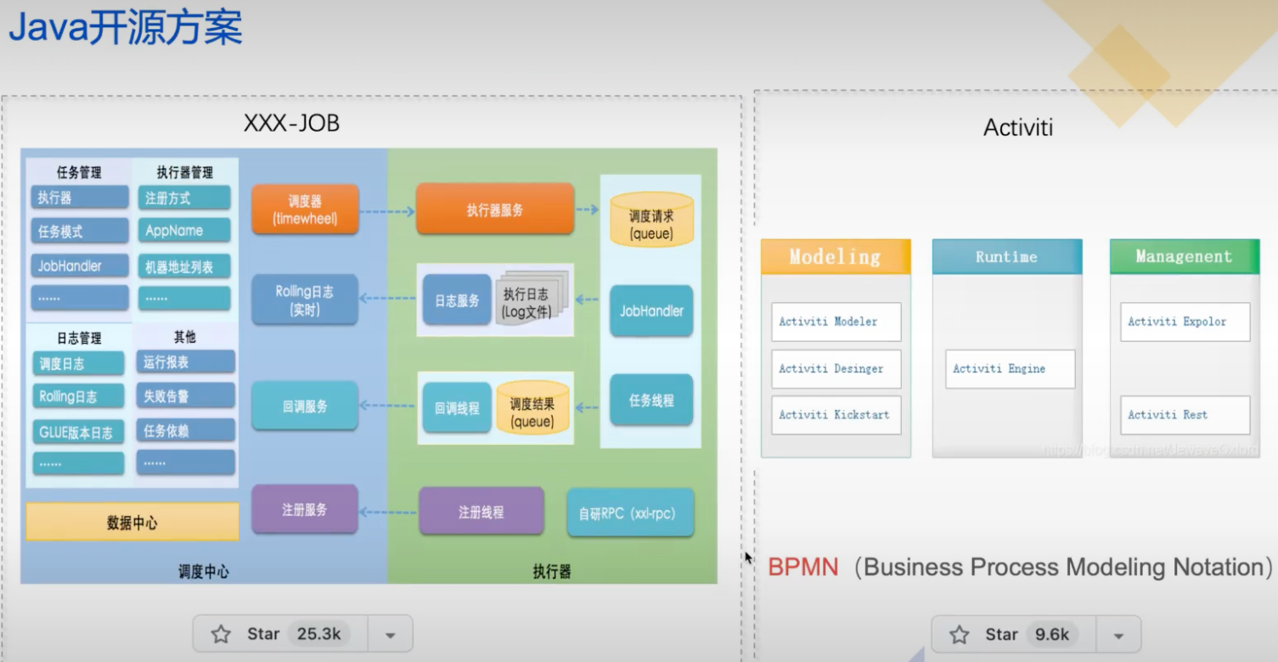Select the JobHandler block in executor queue column
Viewport: 1278px width, 662px height.
pos(651,311)
